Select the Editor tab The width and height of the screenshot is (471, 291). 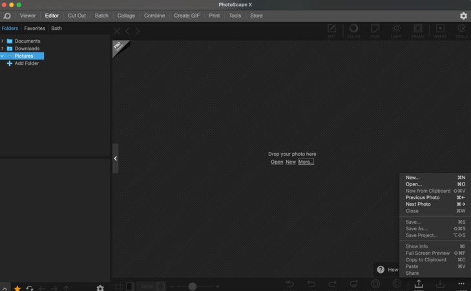[52, 16]
